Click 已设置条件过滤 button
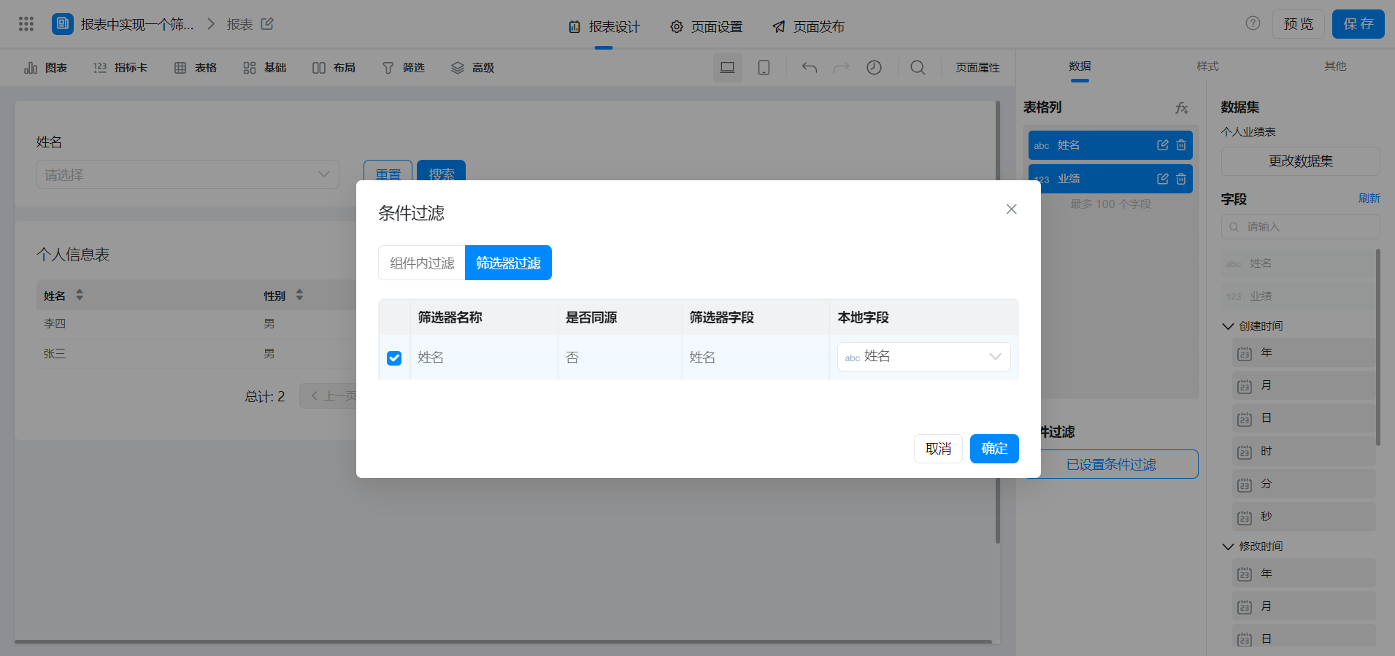 (1110, 464)
